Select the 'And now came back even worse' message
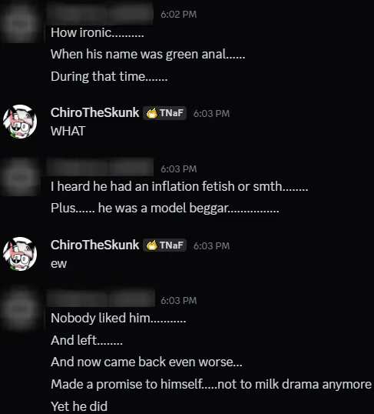Image resolution: width=374 pixels, height=414 pixels. [x=146, y=362]
